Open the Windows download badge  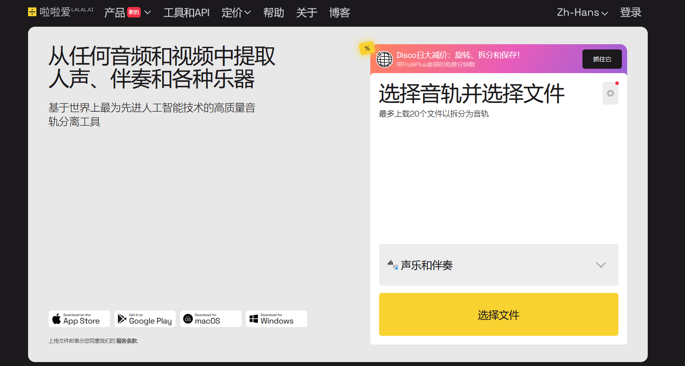point(277,319)
